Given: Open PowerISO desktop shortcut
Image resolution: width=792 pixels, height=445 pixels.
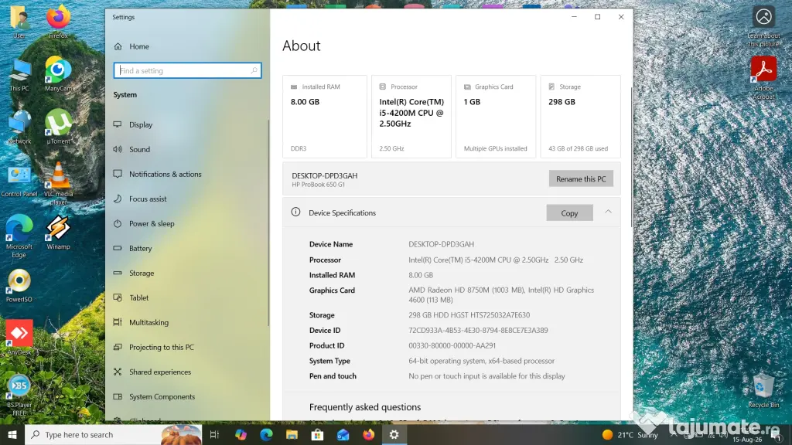Looking at the screenshot, I should 19,286.
